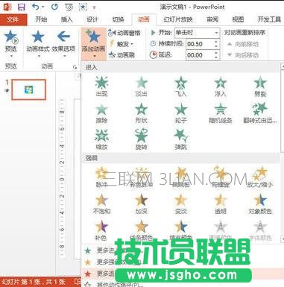284x287 pixels.
Task: Select the 变淡 emphasis effect
Action: point(181,204)
